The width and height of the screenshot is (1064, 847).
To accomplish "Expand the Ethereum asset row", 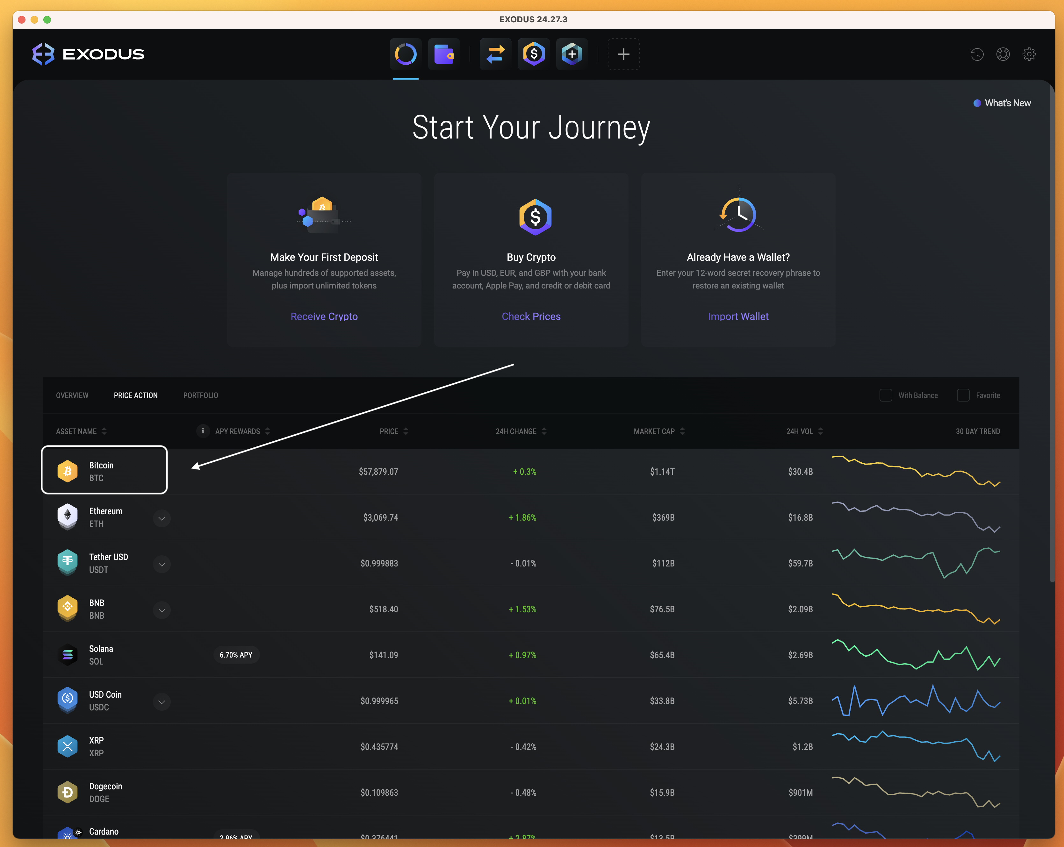I will (x=162, y=518).
